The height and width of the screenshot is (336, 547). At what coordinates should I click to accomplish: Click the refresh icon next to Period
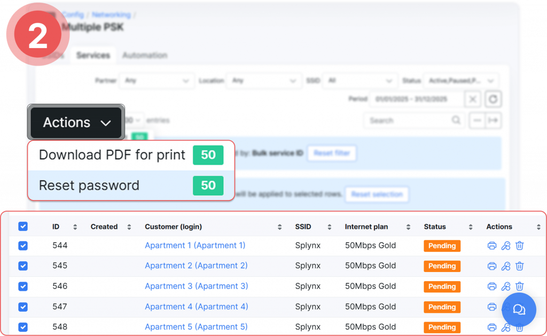pos(493,99)
